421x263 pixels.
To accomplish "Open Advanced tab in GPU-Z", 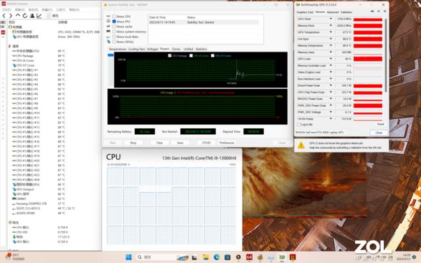I will [x=333, y=12].
